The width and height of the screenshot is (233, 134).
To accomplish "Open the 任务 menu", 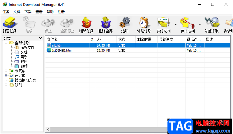I will click(x=6, y=12).
